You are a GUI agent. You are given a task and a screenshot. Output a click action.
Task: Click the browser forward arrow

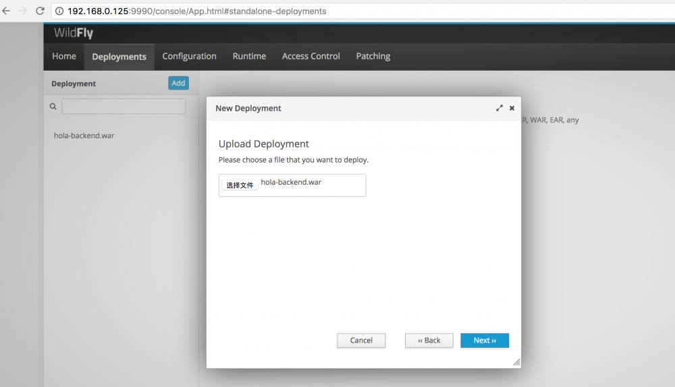point(23,11)
